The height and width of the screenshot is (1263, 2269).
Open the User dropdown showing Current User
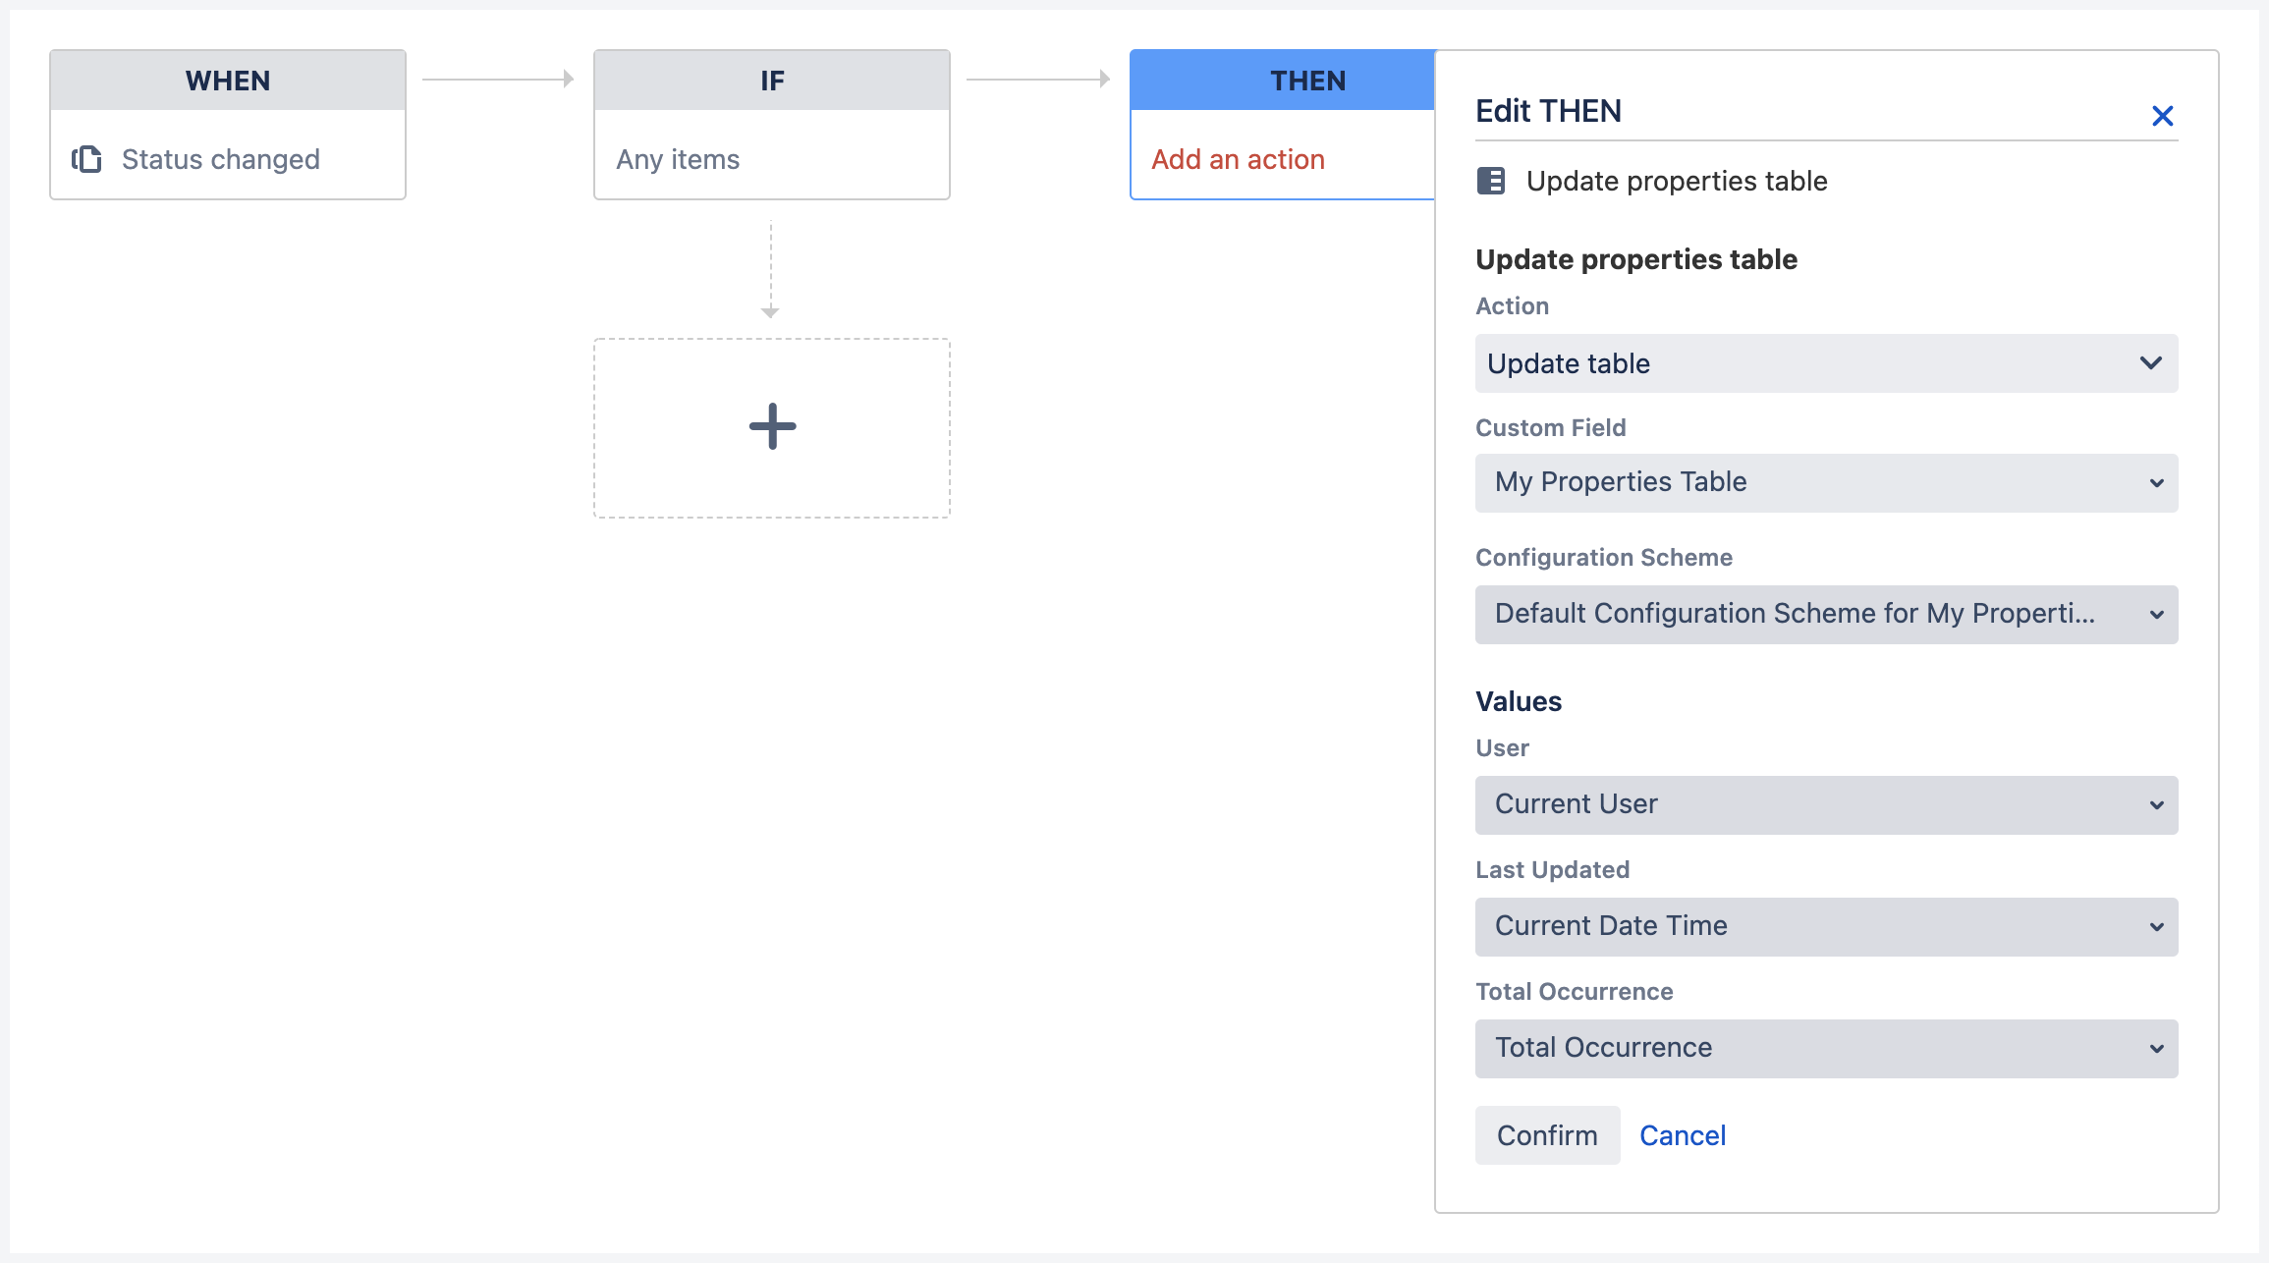tap(1825, 804)
